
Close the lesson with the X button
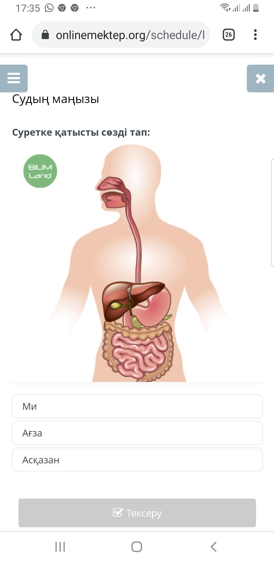click(261, 78)
